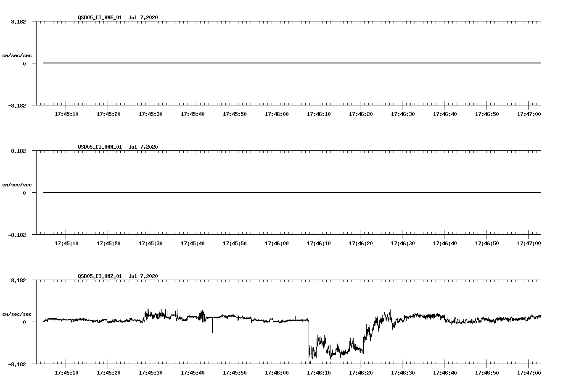
Task: Click the 0 axis value on HNZ plot
Action: pos(24,322)
